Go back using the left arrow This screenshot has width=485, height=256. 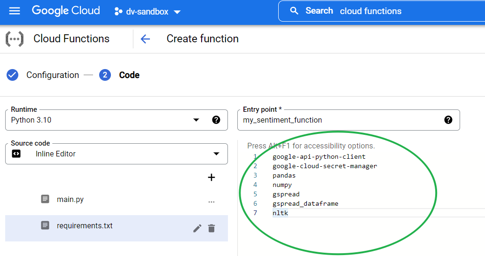coord(145,39)
